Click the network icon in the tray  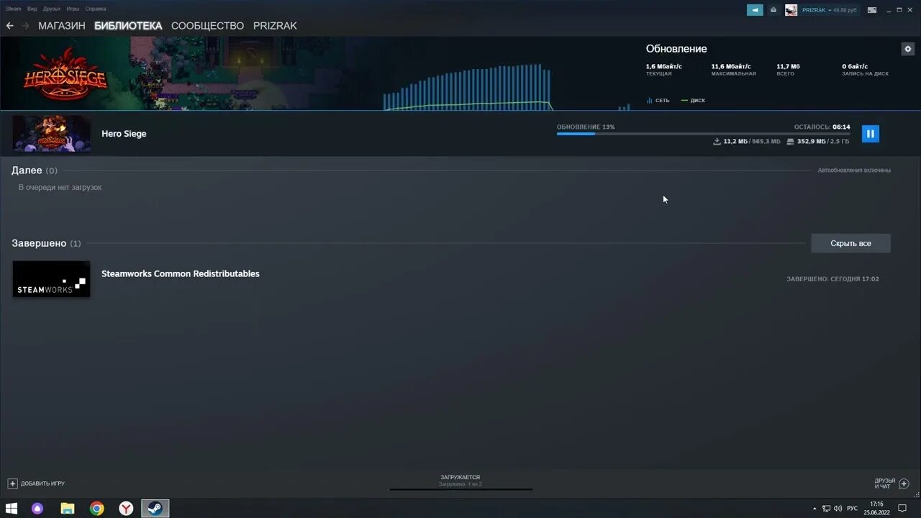pos(826,509)
